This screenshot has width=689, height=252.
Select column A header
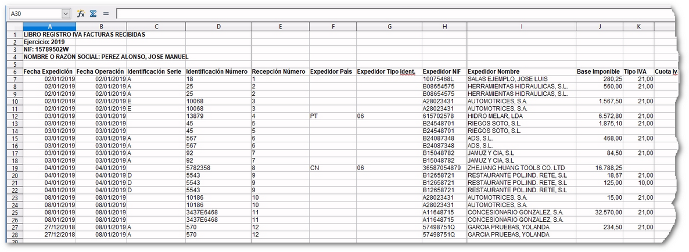[49, 27]
